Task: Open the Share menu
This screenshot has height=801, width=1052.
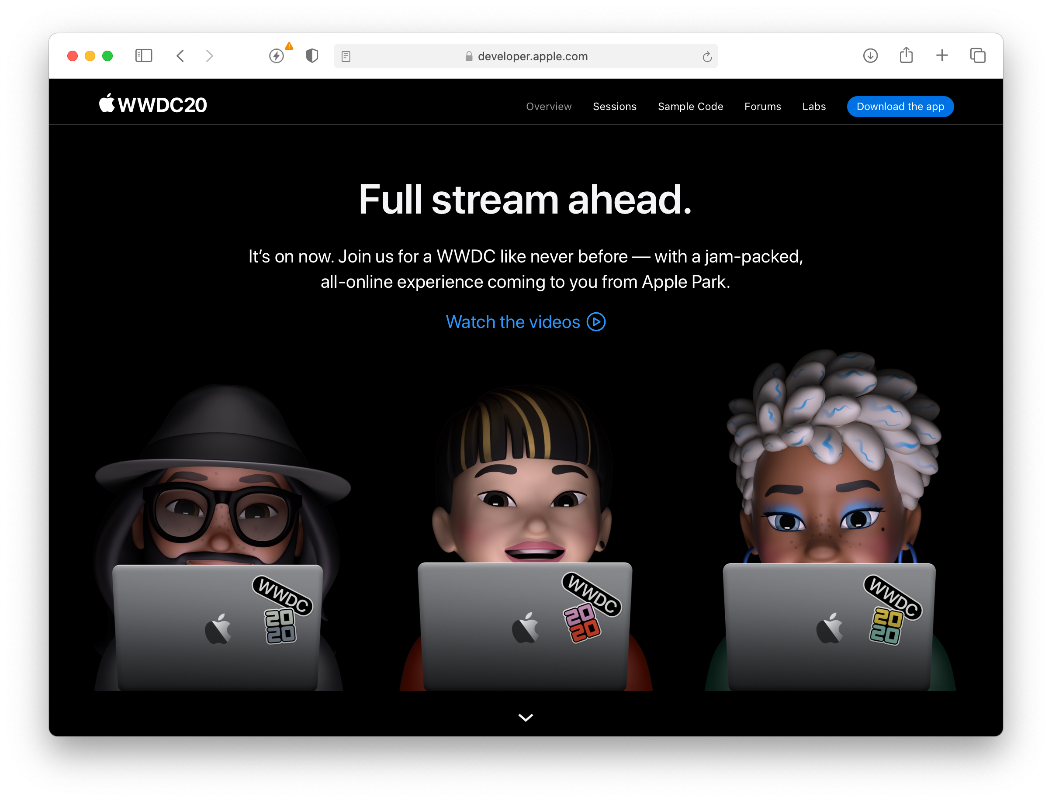Action: click(x=906, y=55)
